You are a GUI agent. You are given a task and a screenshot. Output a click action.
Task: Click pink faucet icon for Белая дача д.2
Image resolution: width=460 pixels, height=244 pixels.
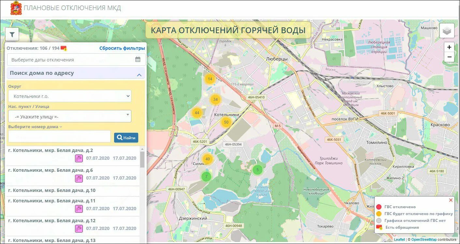tap(79, 158)
